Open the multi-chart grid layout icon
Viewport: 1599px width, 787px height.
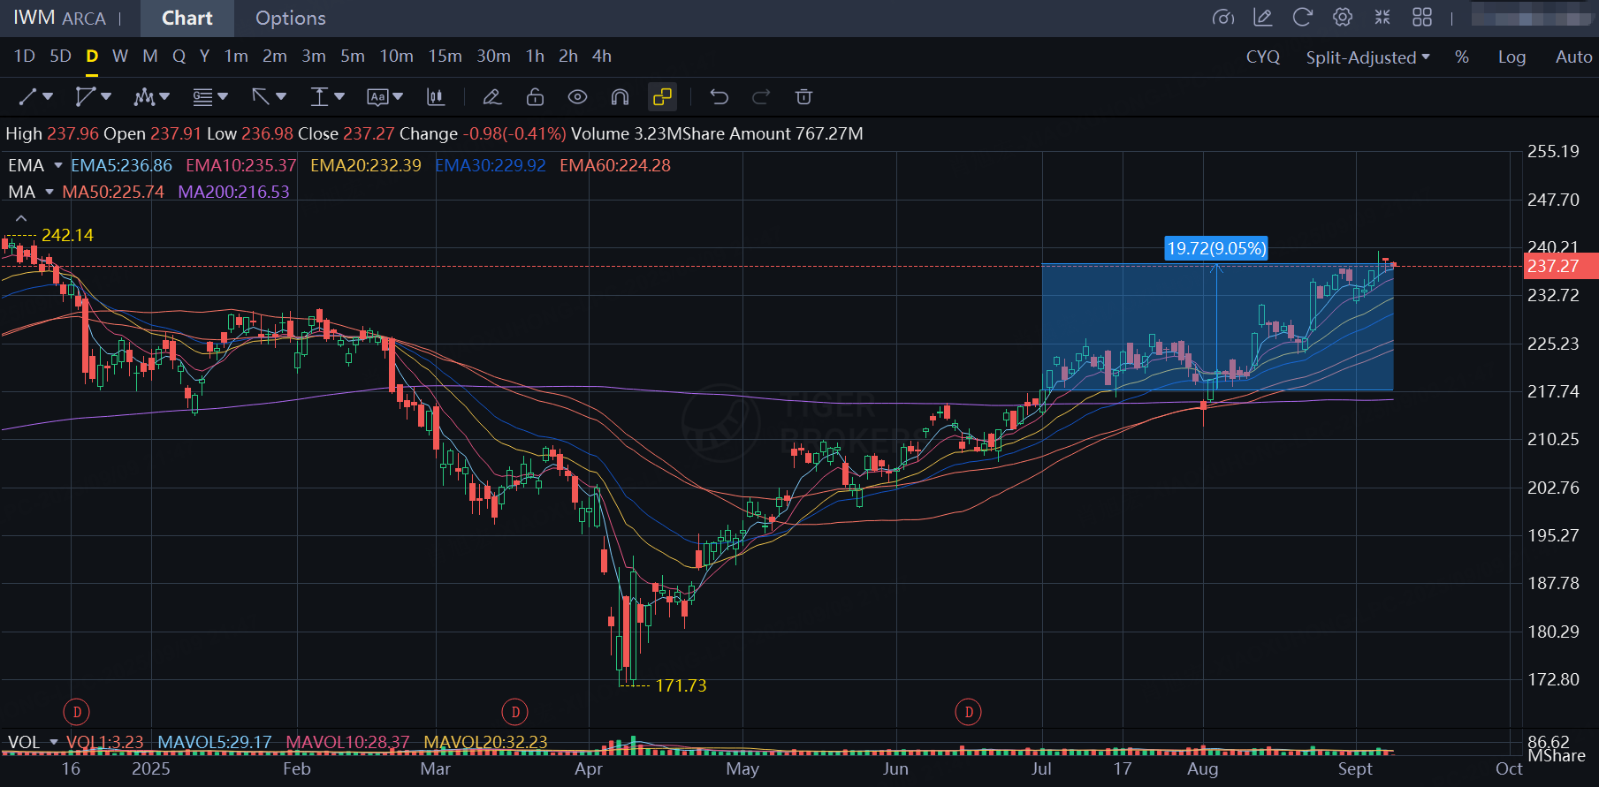[1421, 18]
